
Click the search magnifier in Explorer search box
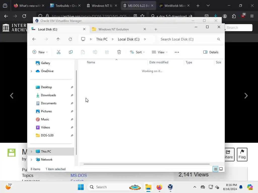[218, 39]
